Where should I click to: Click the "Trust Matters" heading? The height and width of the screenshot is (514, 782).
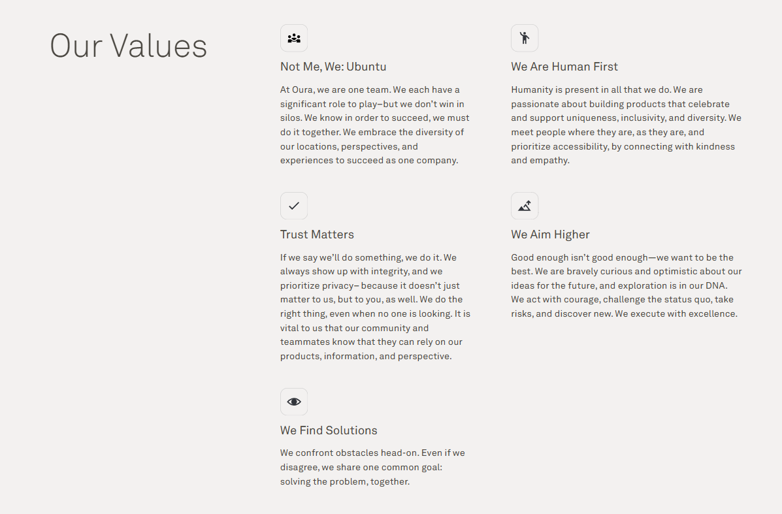[317, 234]
